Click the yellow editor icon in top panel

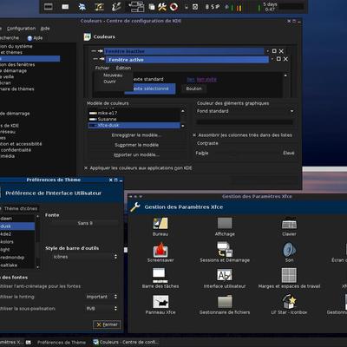click(x=99, y=7)
